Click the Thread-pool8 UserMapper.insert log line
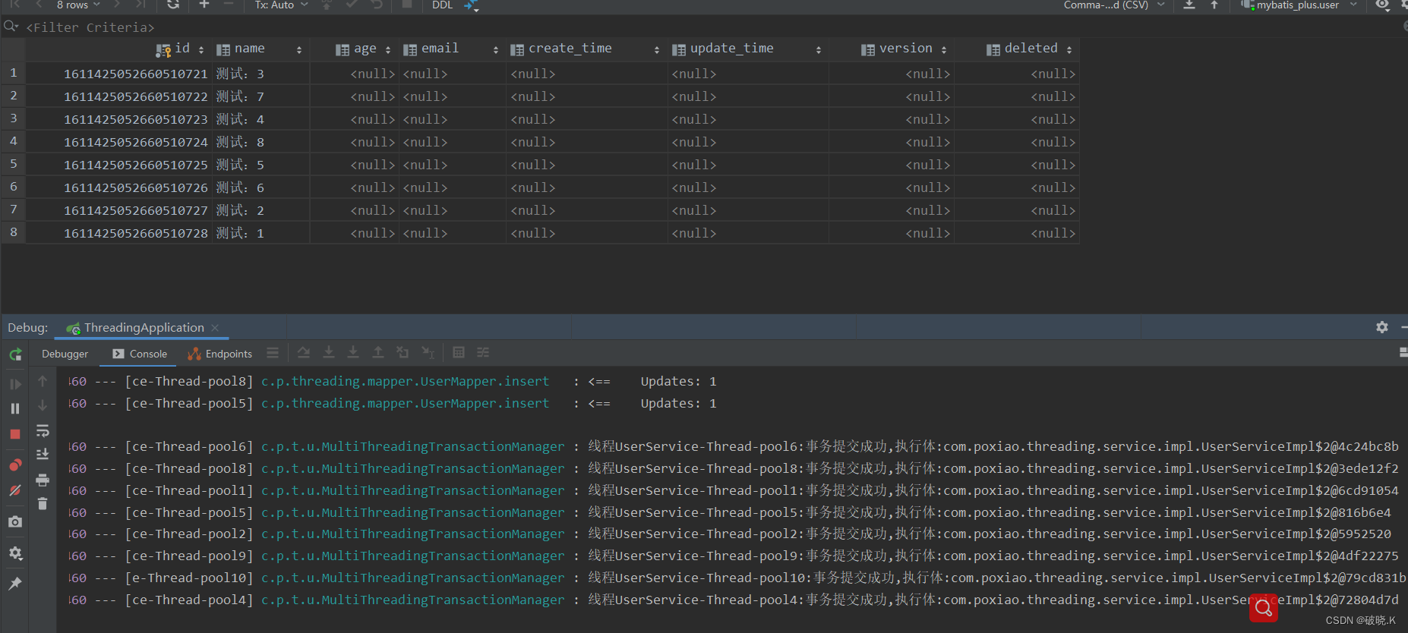This screenshot has width=1408, height=633. (392, 381)
